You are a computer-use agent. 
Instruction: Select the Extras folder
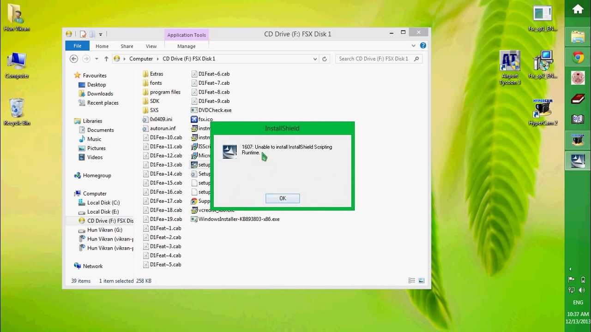[x=156, y=74]
